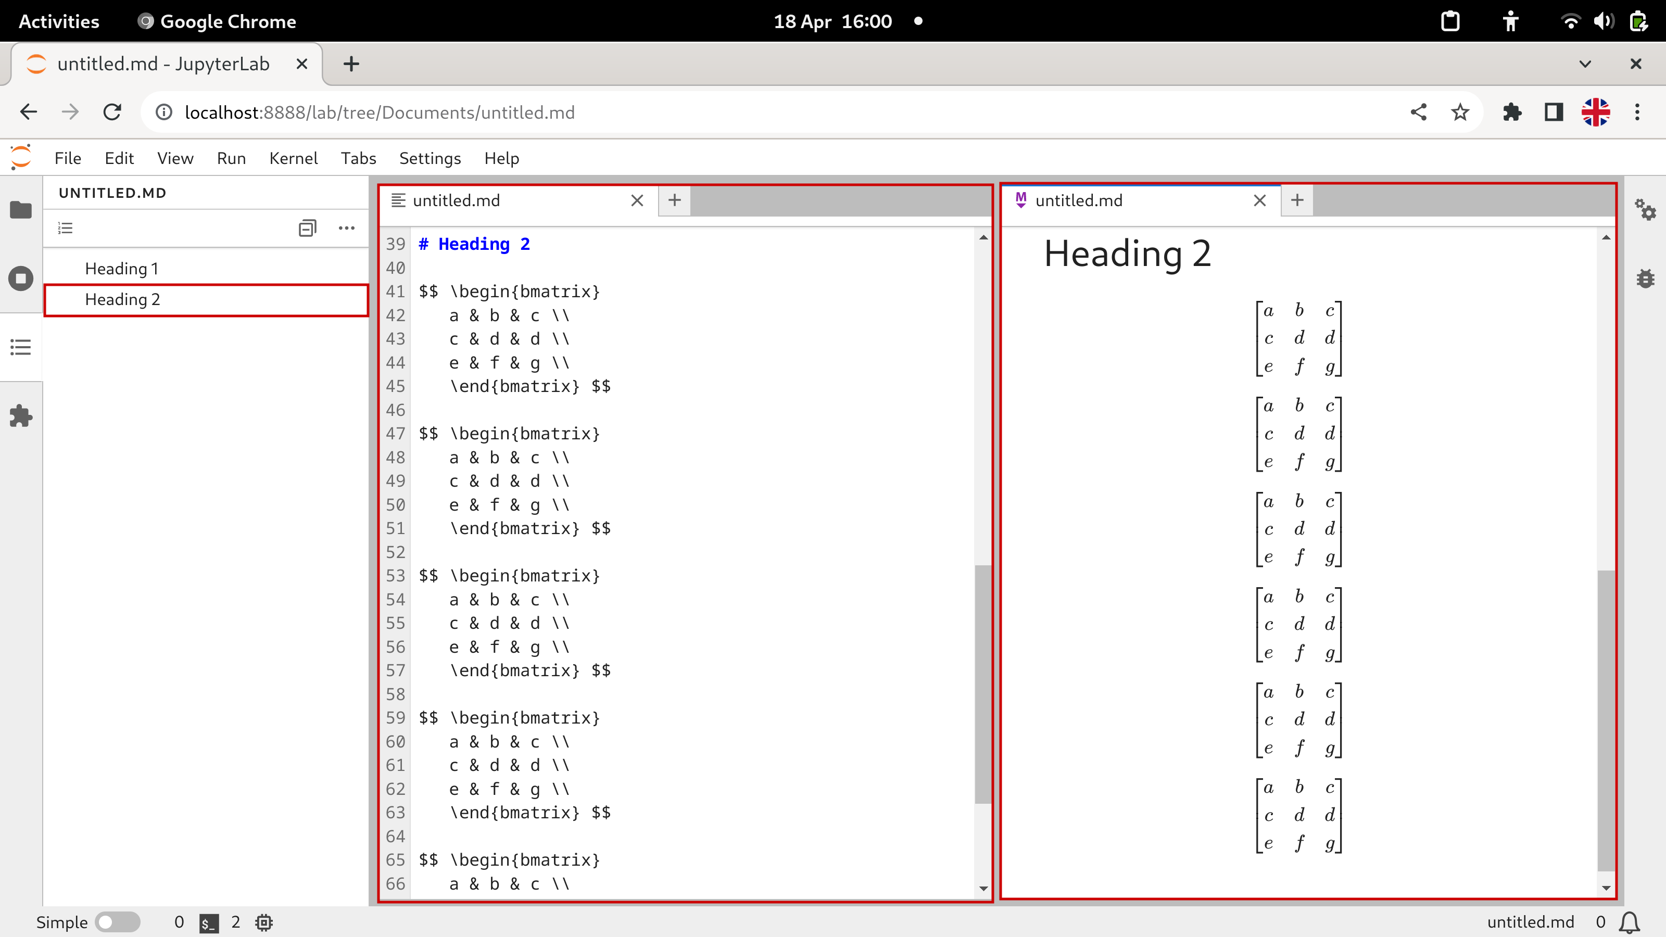Open the table of contents more options
Viewport: 1666px width, 937px height.
point(347,227)
